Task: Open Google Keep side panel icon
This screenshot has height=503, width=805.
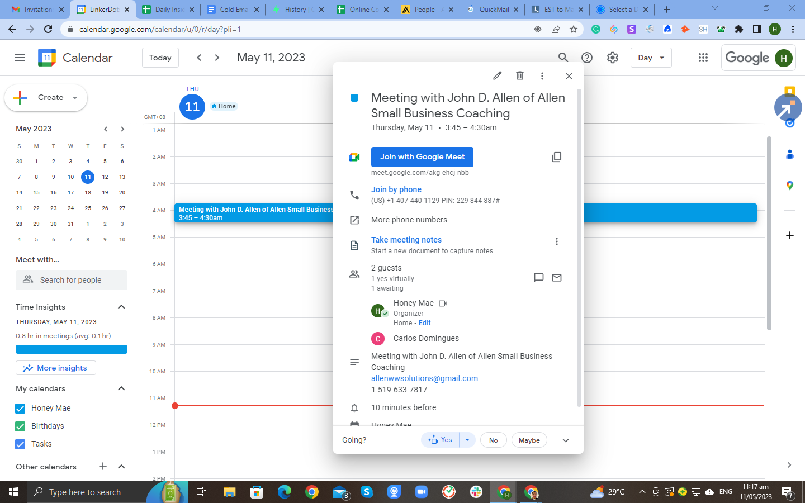Action: (x=790, y=91)
